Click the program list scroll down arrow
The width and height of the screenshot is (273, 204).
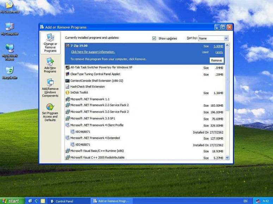point(227,157)
